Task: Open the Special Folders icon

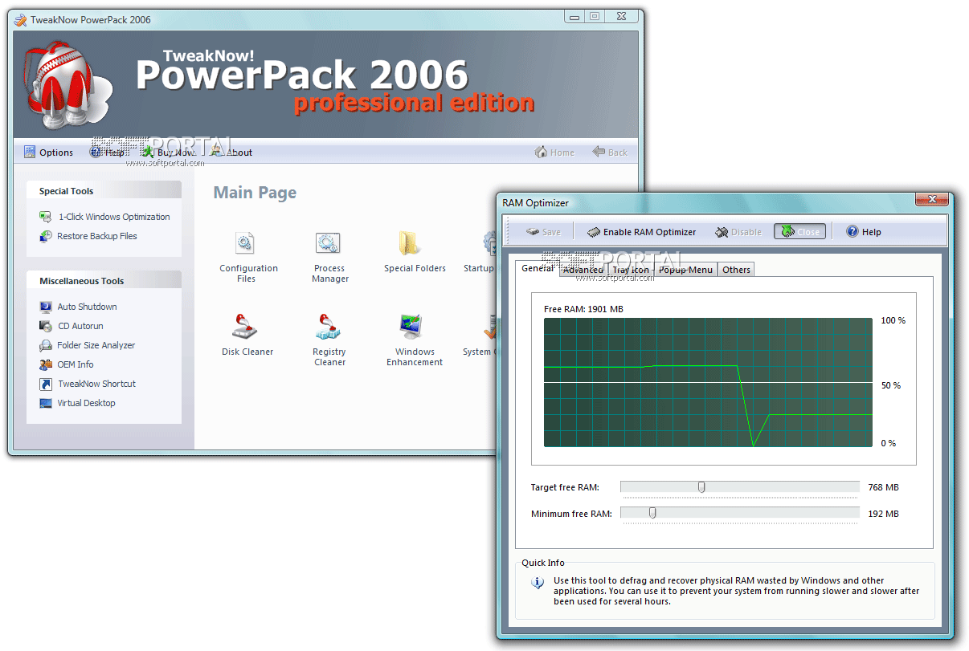Action: 411,242
